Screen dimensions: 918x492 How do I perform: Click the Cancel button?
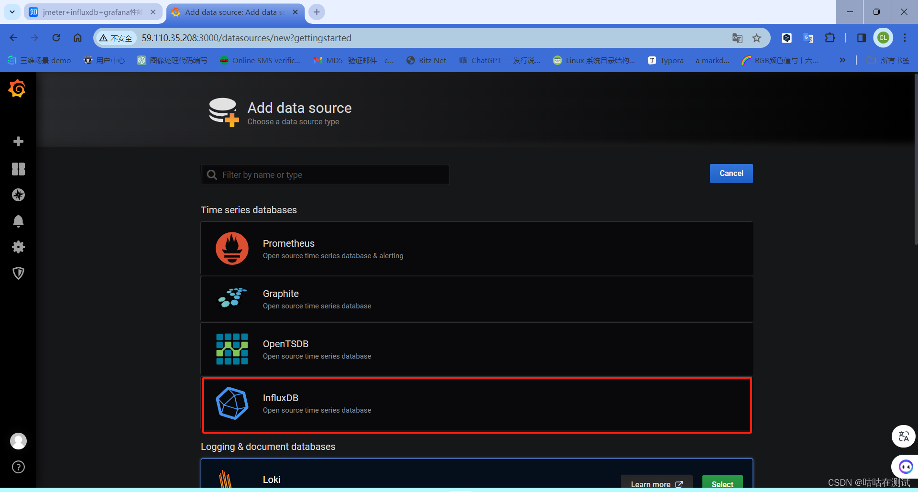[x=731, y=174]
